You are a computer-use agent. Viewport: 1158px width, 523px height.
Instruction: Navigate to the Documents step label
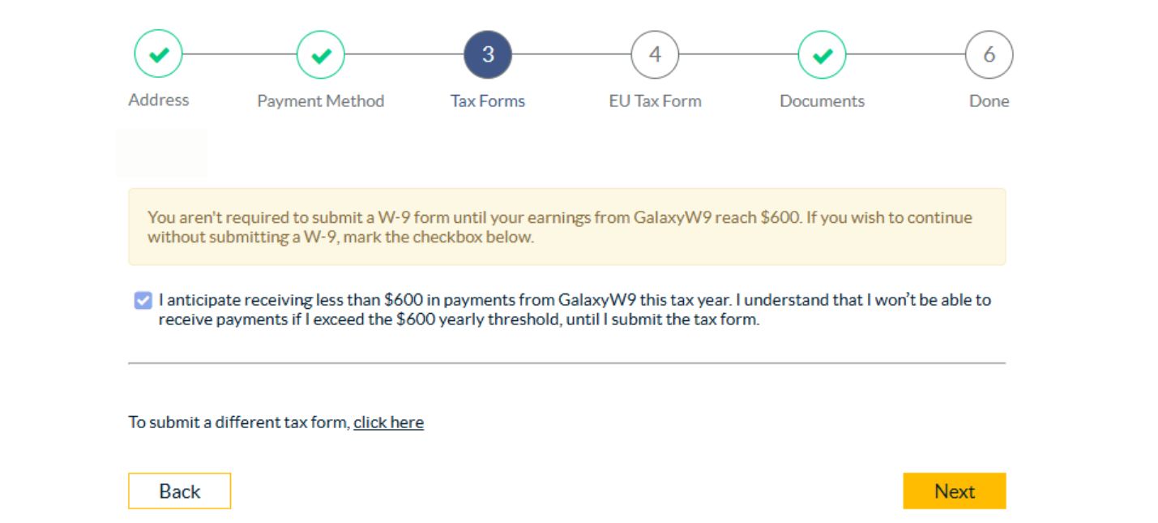pos(823,101)
